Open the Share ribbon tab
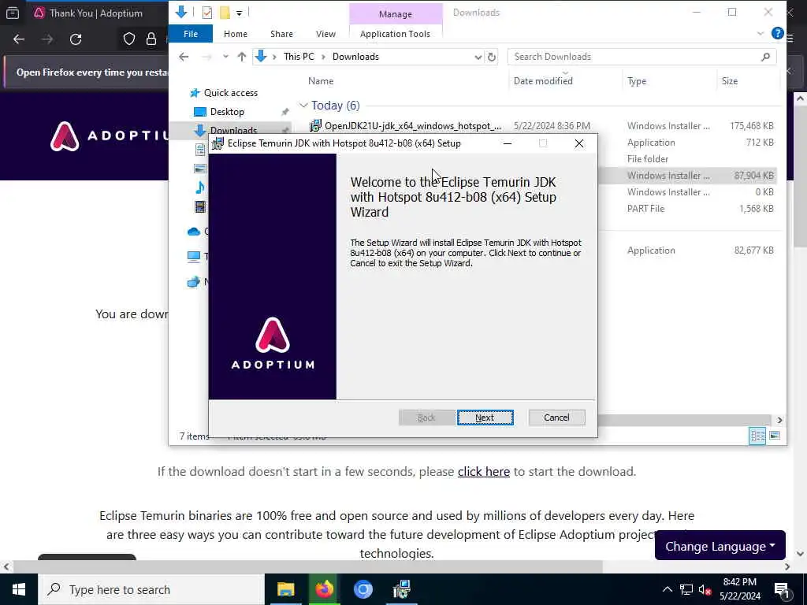 click(281, 34)
